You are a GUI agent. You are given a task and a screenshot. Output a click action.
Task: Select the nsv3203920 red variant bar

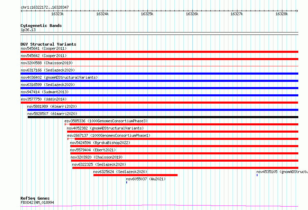pos(185,161)
